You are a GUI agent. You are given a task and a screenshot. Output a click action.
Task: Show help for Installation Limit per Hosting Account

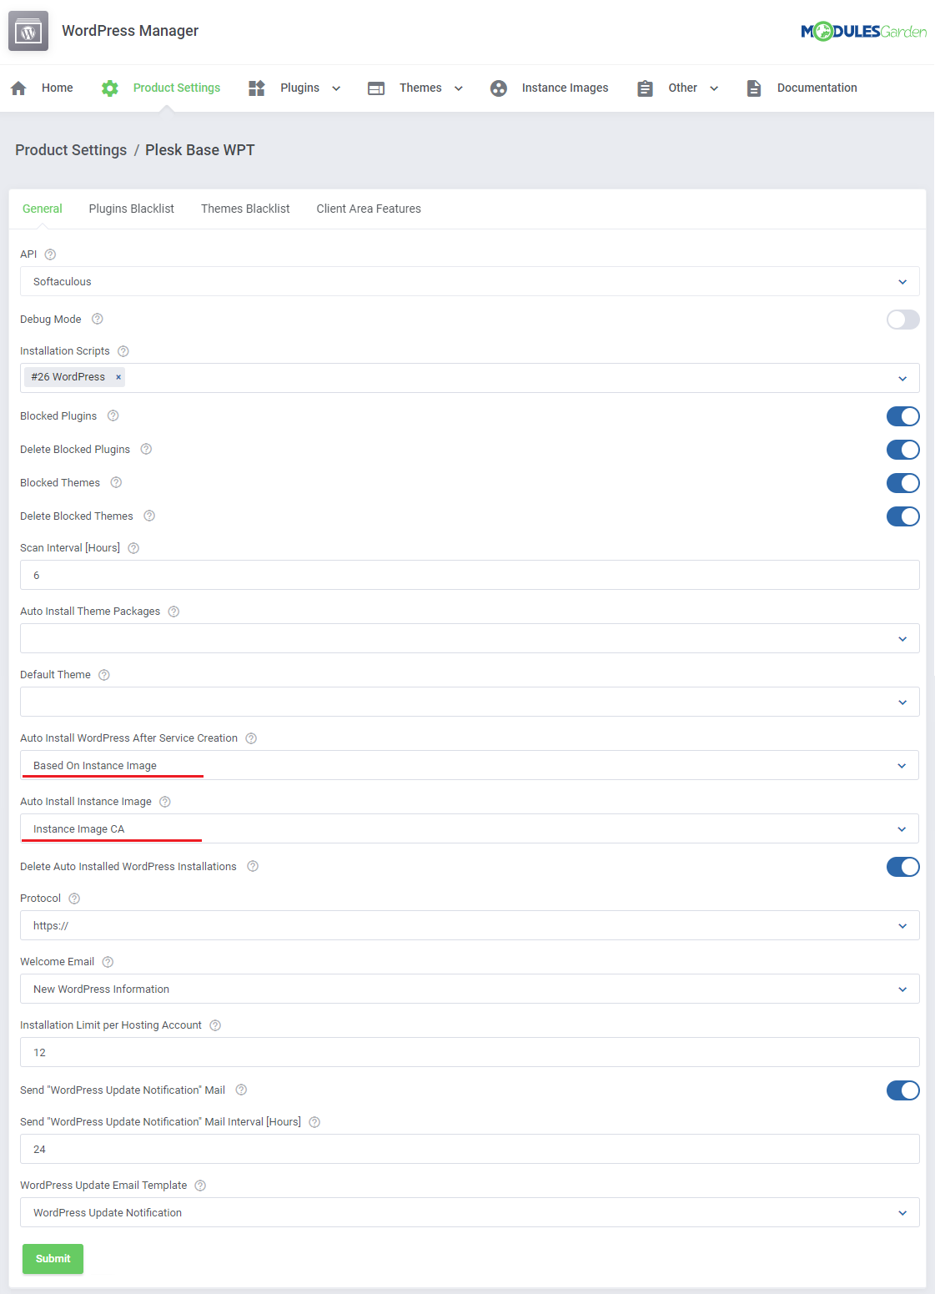coord(215,1025)
